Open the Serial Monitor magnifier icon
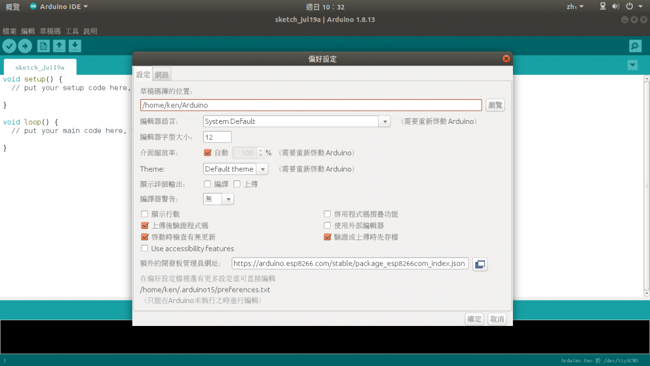This screenshot has height=366, width=650. click(635, 46)
